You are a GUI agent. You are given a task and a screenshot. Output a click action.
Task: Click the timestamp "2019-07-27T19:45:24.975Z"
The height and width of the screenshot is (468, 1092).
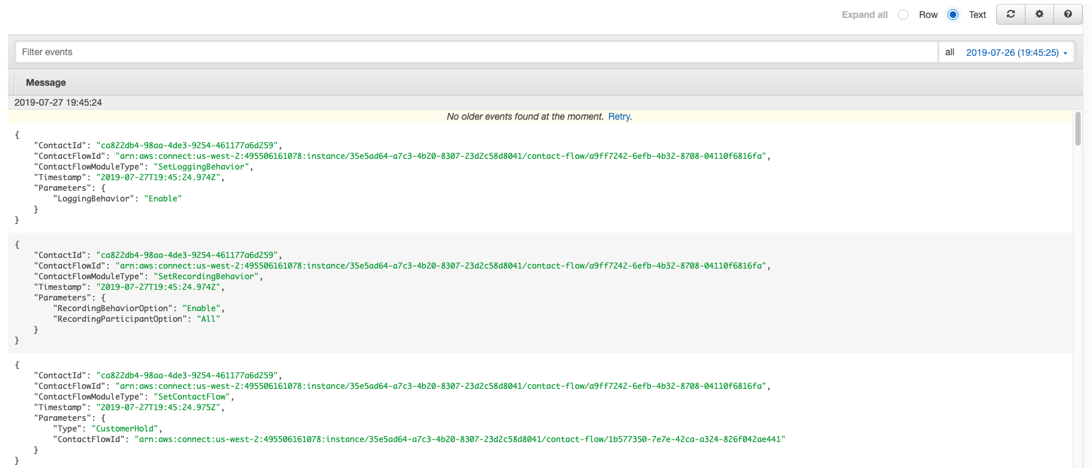(158, 408)
